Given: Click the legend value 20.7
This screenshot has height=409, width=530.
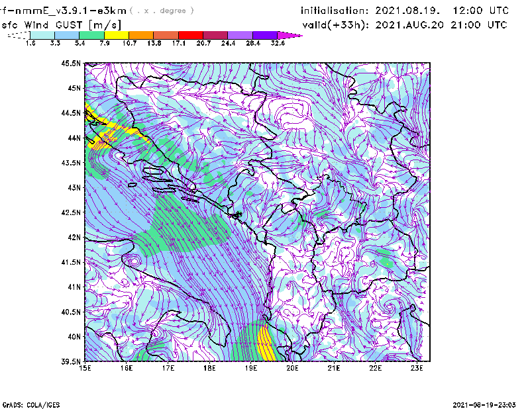Looking at the screenshot, I should [x=203, y=43].
